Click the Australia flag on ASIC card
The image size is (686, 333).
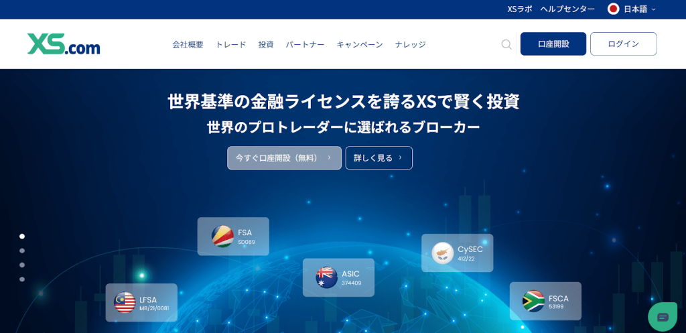(x=326, y=277)
